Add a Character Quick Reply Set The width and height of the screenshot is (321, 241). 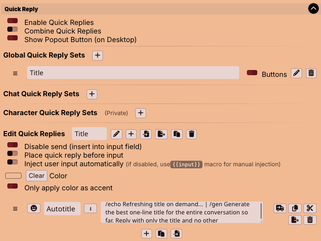[140, 113]
